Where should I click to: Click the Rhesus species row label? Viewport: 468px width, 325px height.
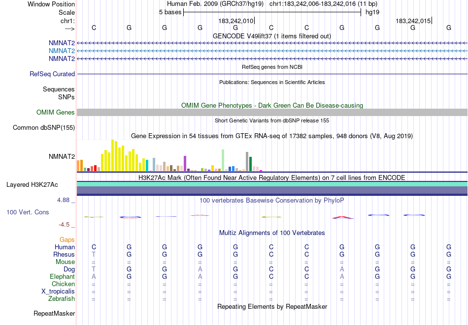[64, 254]
